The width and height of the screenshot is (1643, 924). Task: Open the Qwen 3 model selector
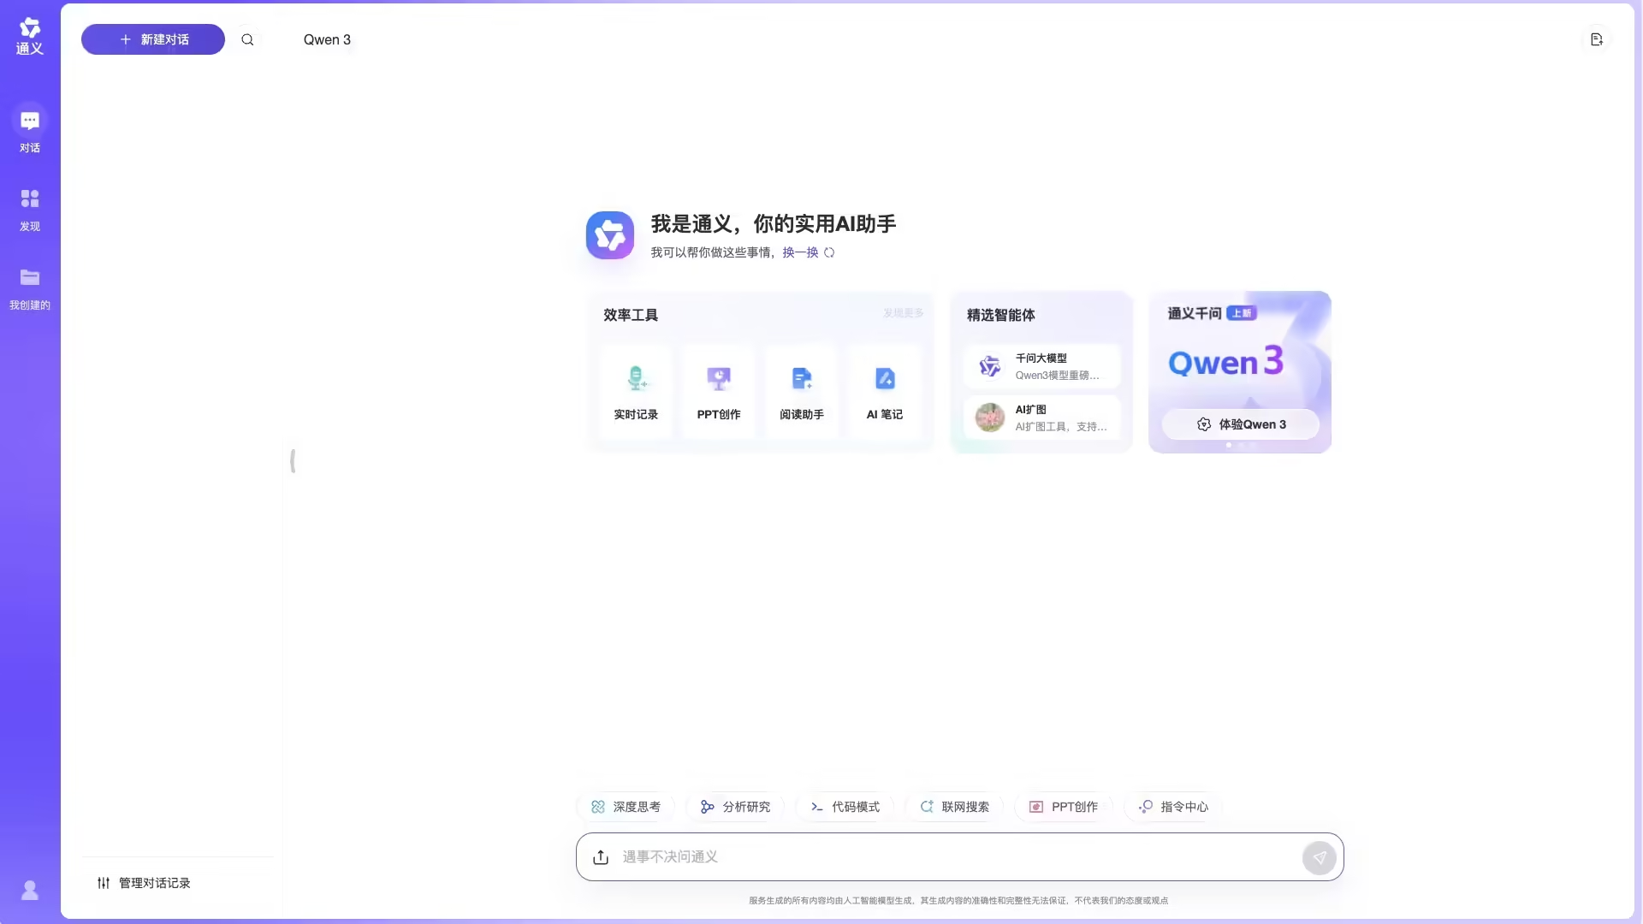(327, 39)
